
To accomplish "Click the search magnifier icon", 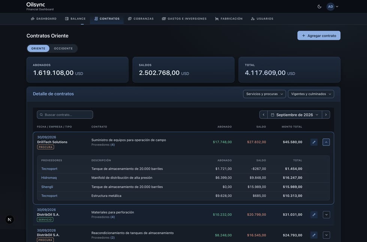I will click(x=42, y=114).
